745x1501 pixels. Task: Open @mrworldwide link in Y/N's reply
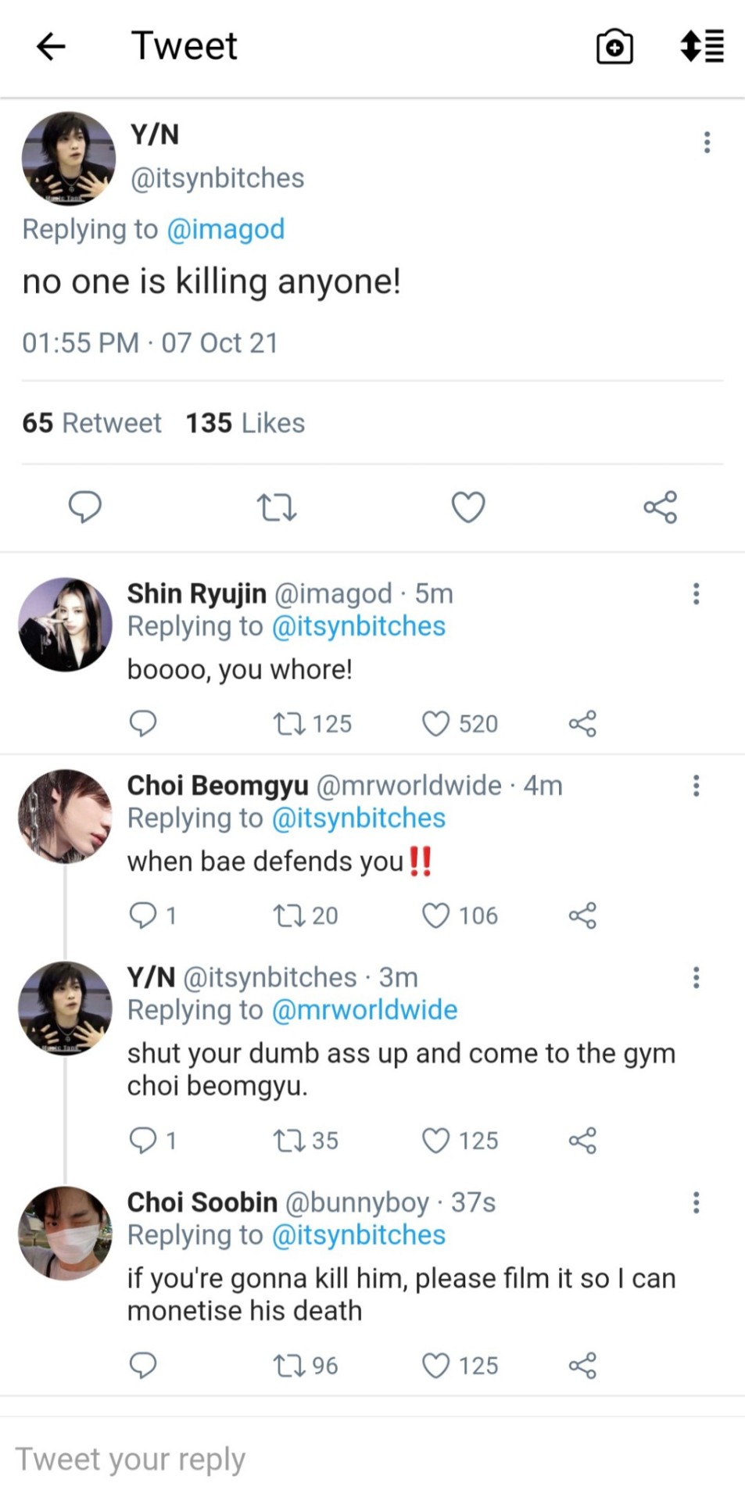pyautogui.click(x=364, y=1010)
